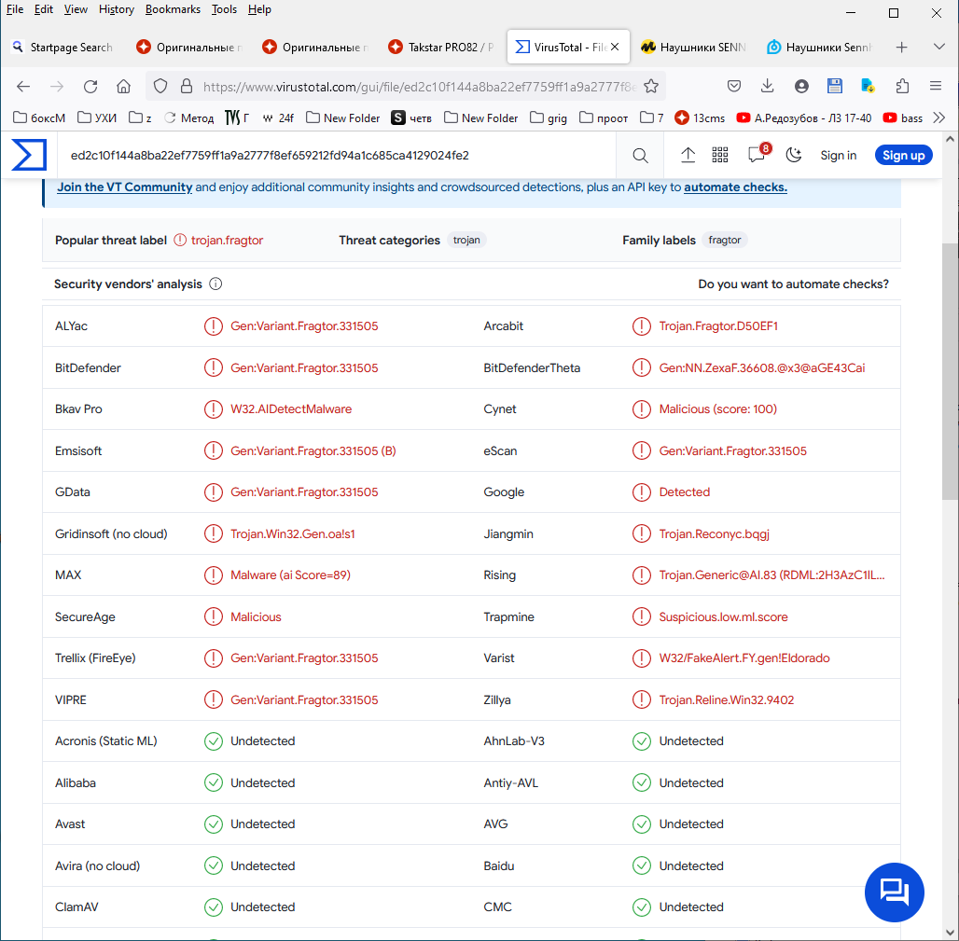Open the VirusTotal logo home link
Viewport: 959px width, 941px height.
tap(29, 155)
